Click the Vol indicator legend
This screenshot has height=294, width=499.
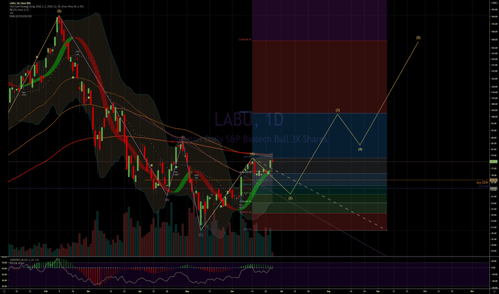(x=11, y=13)
